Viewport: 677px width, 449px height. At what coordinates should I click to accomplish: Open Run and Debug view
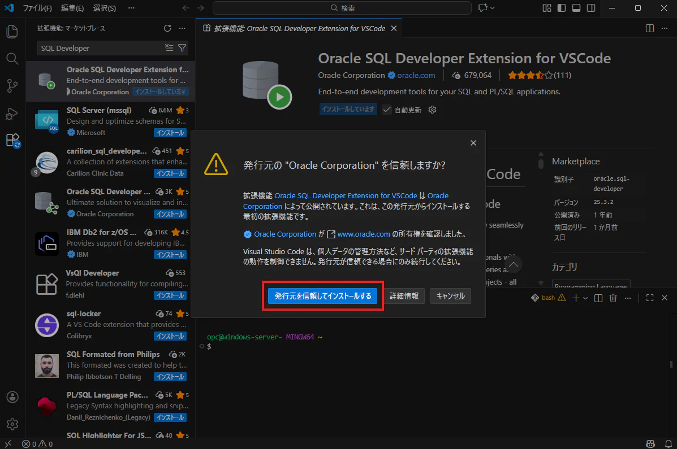point(12,114)
